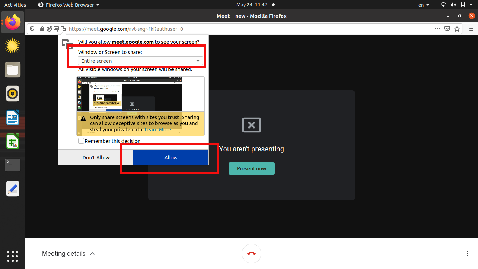Click the blocked autoplay permission icon
This screenshot has height=269, width=478.
[49, 29]
